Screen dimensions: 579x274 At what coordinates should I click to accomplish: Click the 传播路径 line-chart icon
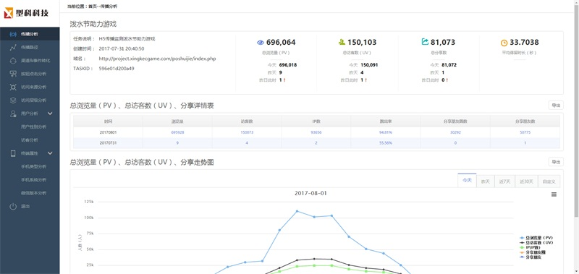(x=13, y=47)
